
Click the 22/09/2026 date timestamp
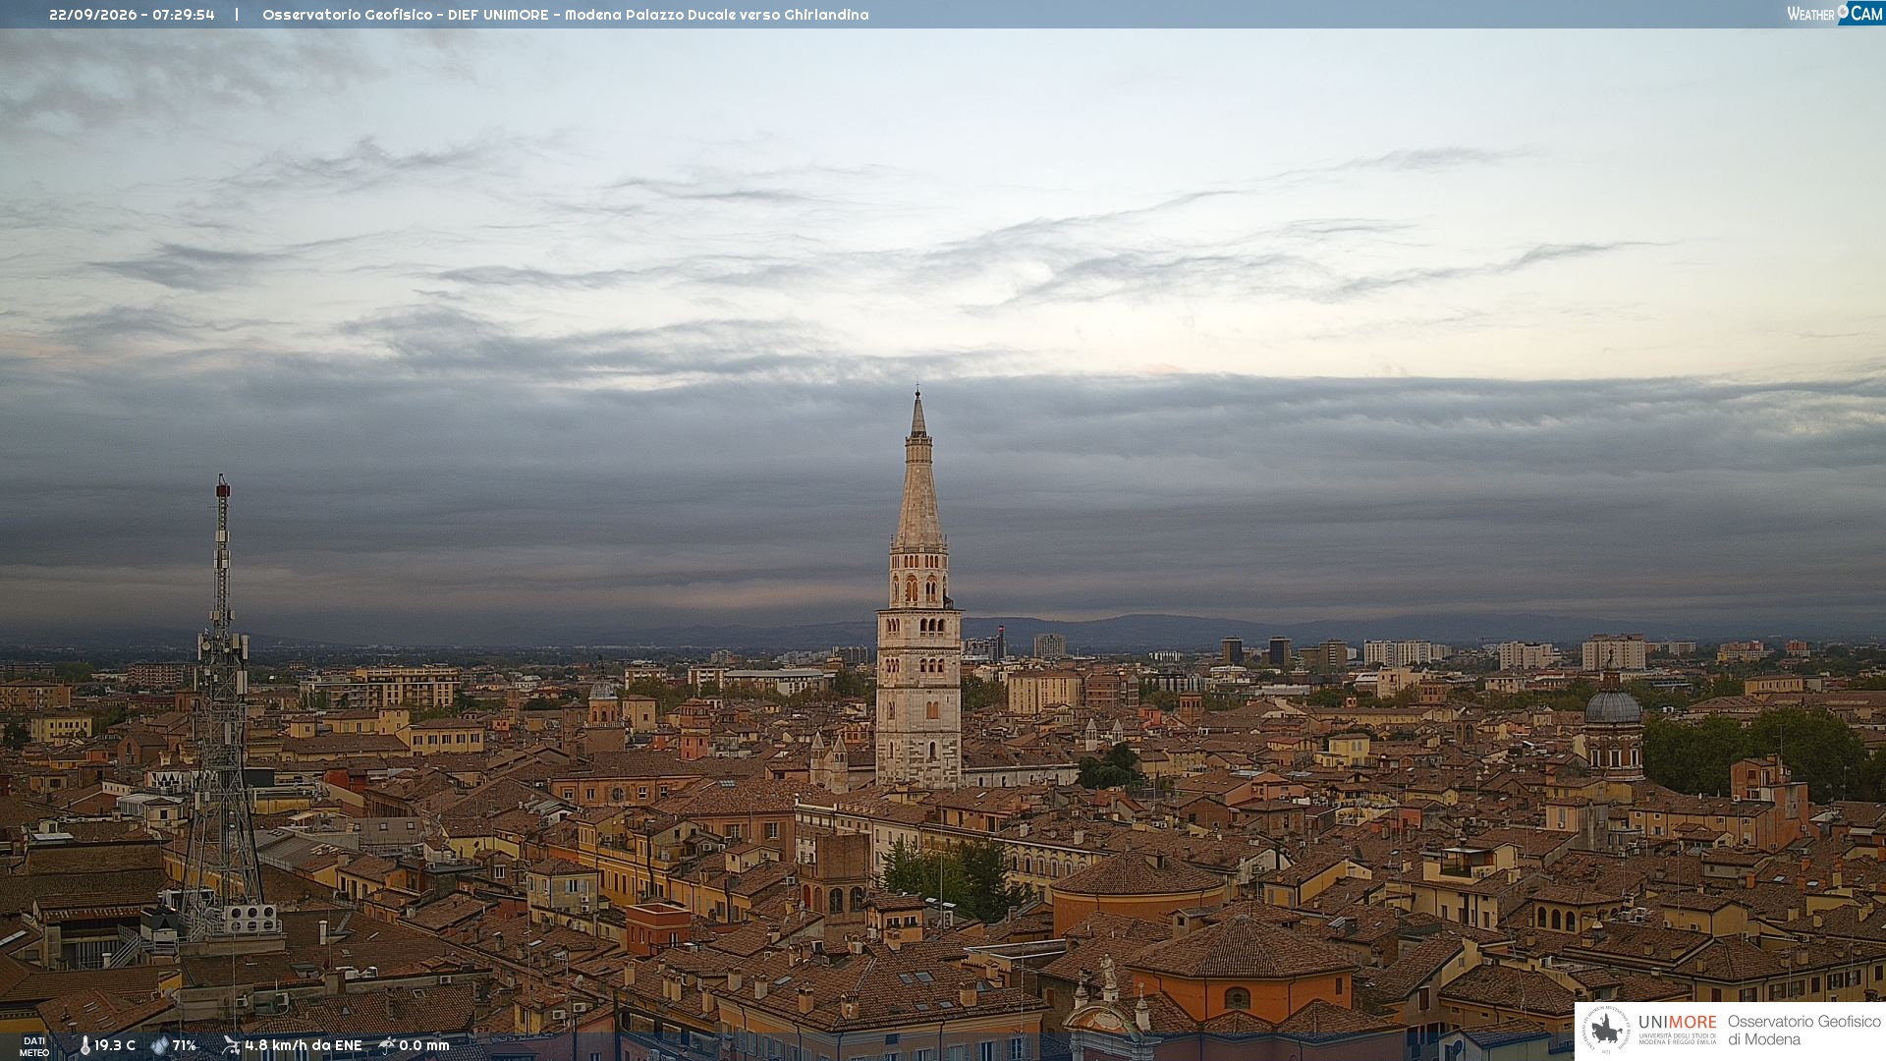[93, 15]
